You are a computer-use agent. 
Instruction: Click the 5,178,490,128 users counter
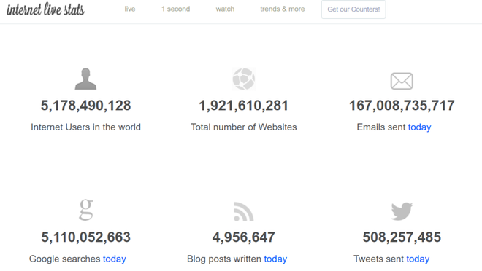pyautogui.click(x=85, y=106)
